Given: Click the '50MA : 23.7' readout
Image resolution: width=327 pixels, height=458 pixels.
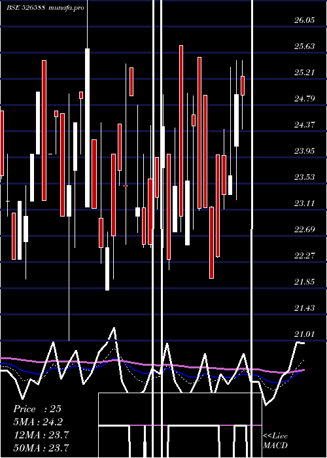Looking at the screenshot, I should (41, 448).
